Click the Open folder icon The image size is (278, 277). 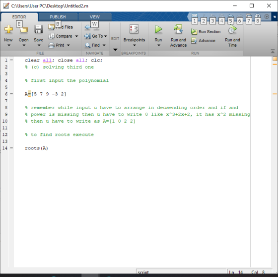coord(24,29)
